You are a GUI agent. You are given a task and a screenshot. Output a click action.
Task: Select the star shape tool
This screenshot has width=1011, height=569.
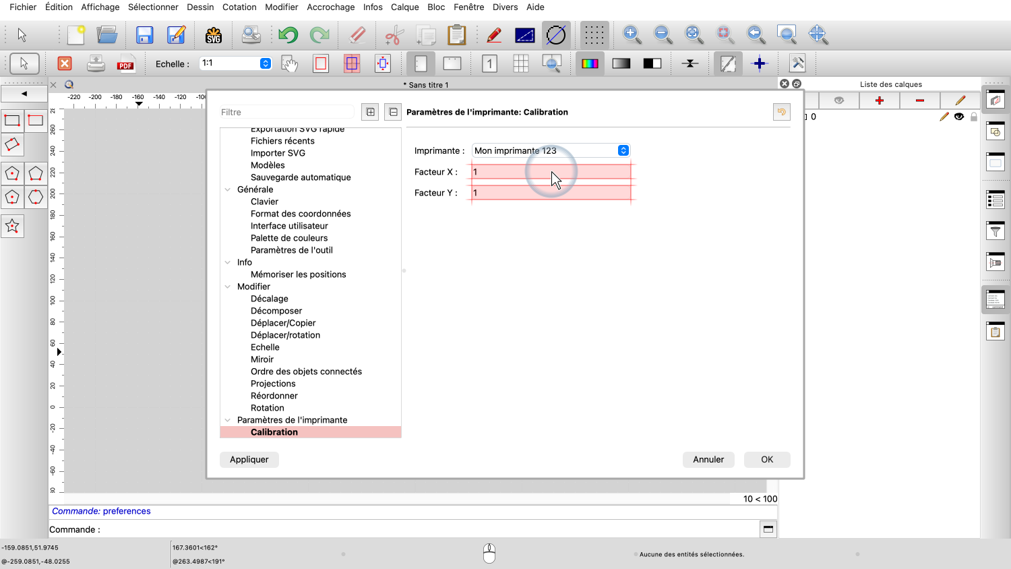click(12, 227)
